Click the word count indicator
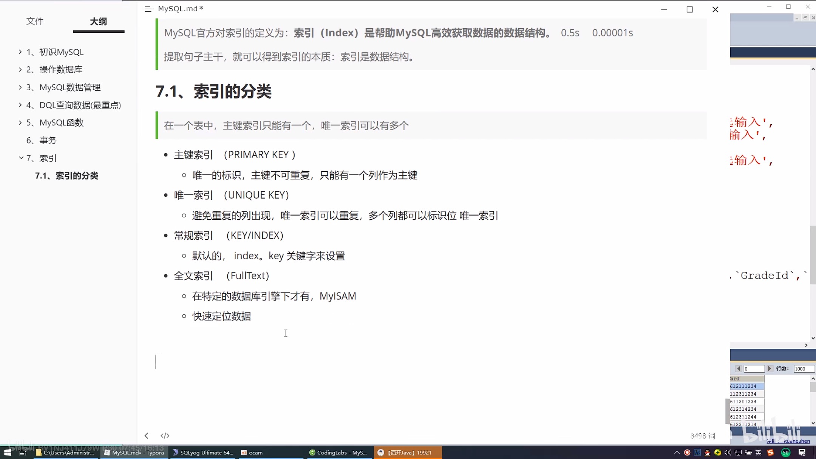Viewport: 816px width, 459px height. point(703,436)
